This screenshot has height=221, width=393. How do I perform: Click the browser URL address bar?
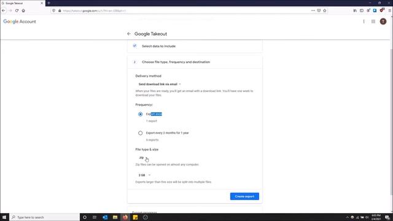(x=185, y=11)
